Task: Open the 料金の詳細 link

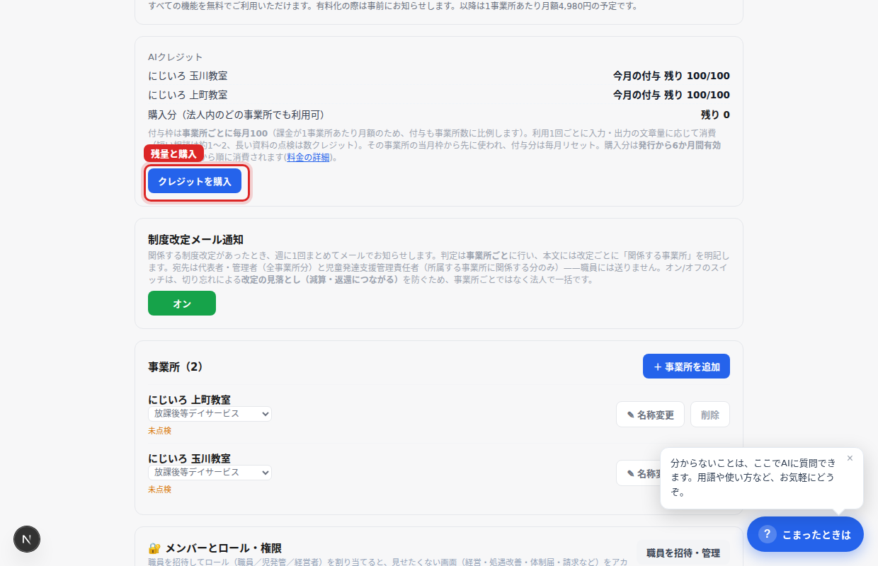Action: coord(308,157)
